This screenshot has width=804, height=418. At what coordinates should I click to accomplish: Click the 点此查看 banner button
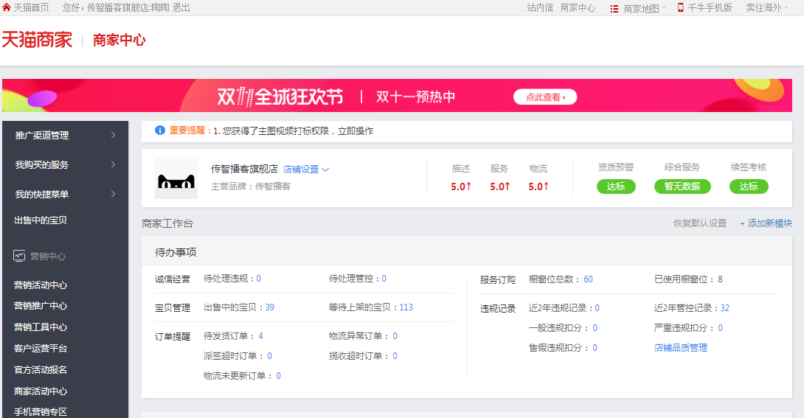coord(545,97)
